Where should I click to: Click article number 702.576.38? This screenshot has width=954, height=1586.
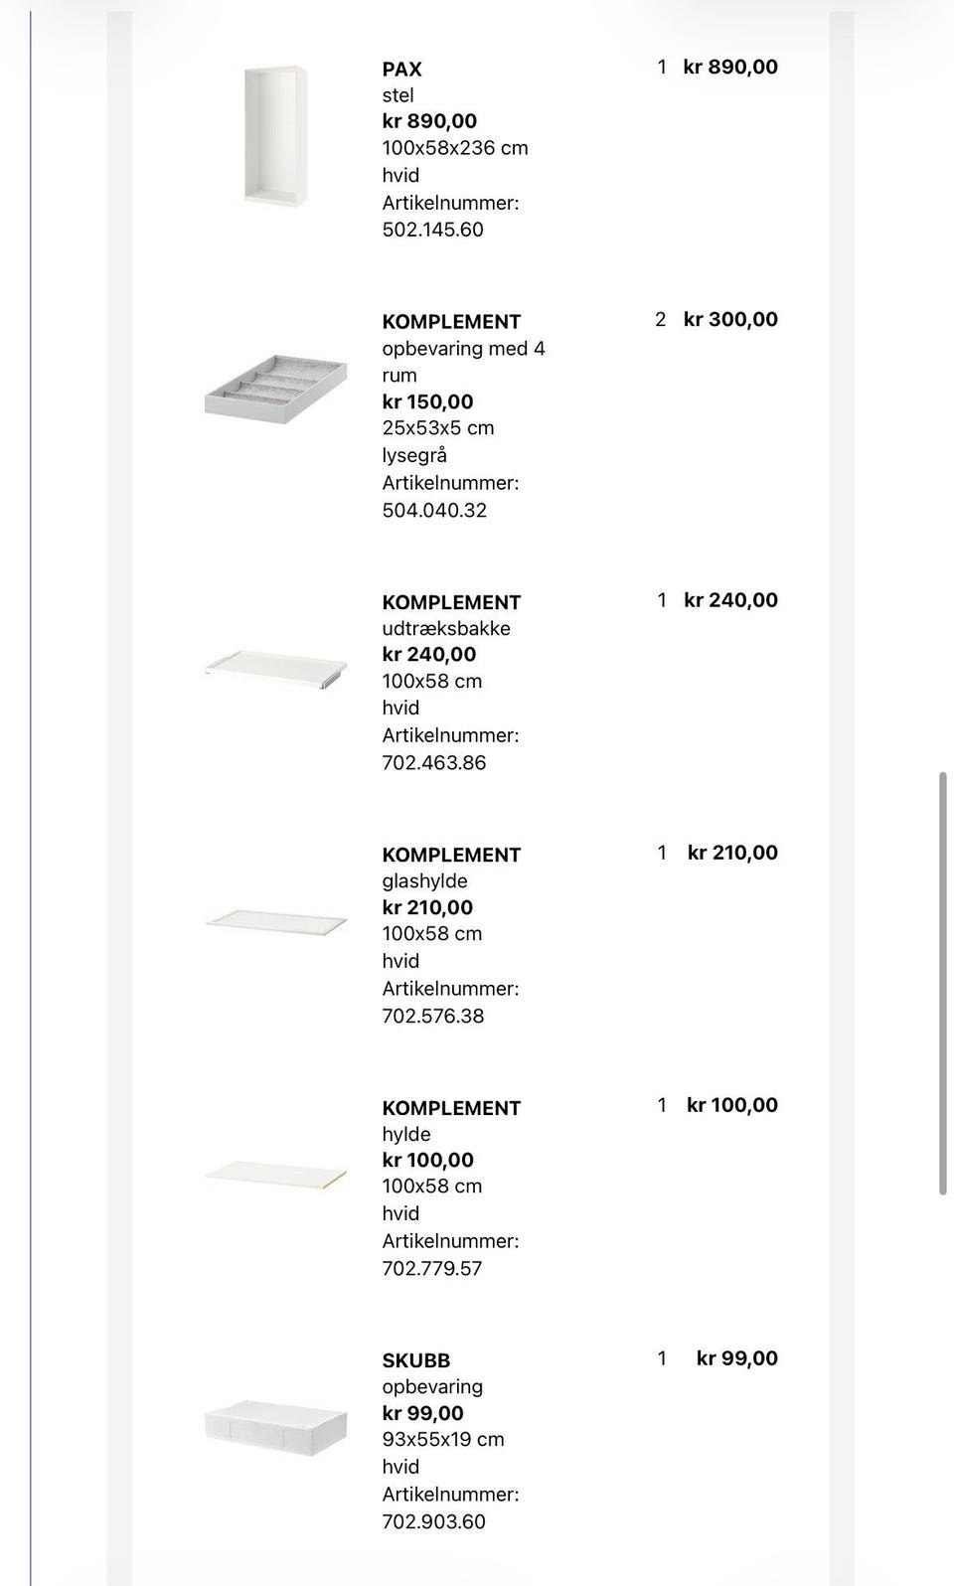coord(433,1016)
